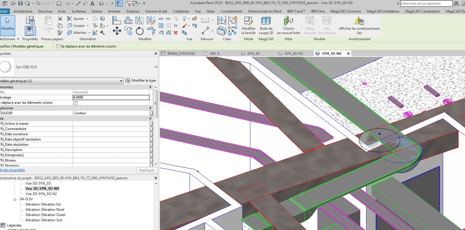The image size is (465, 230).
Task: Toggle 'Se déplace avec les éléments voisins' options-bar checkbox
Action: click(58, 46)
